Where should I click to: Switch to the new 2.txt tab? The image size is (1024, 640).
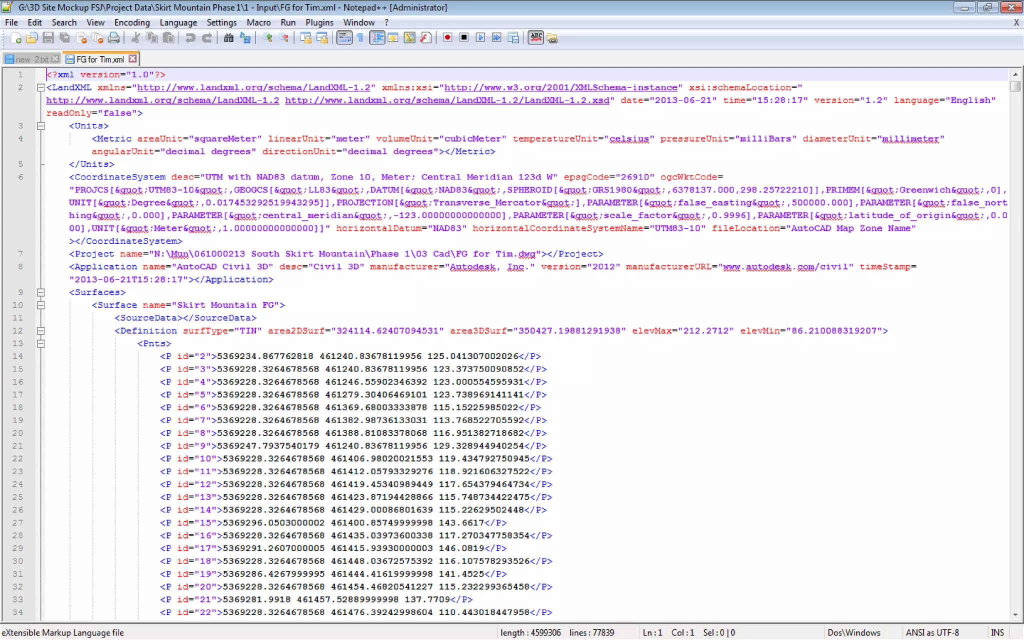click(x=31, y=59)
